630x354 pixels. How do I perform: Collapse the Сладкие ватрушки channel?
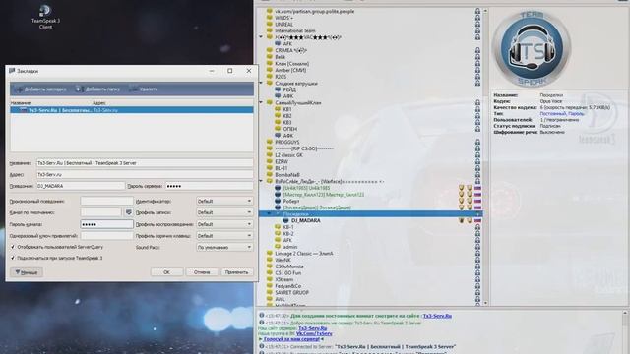[261, 83]
